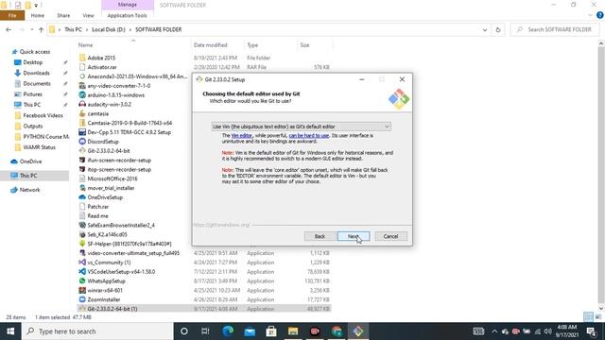Select WhatsAppSetup file icon
The image size is (605, 340).
point(82,281)
